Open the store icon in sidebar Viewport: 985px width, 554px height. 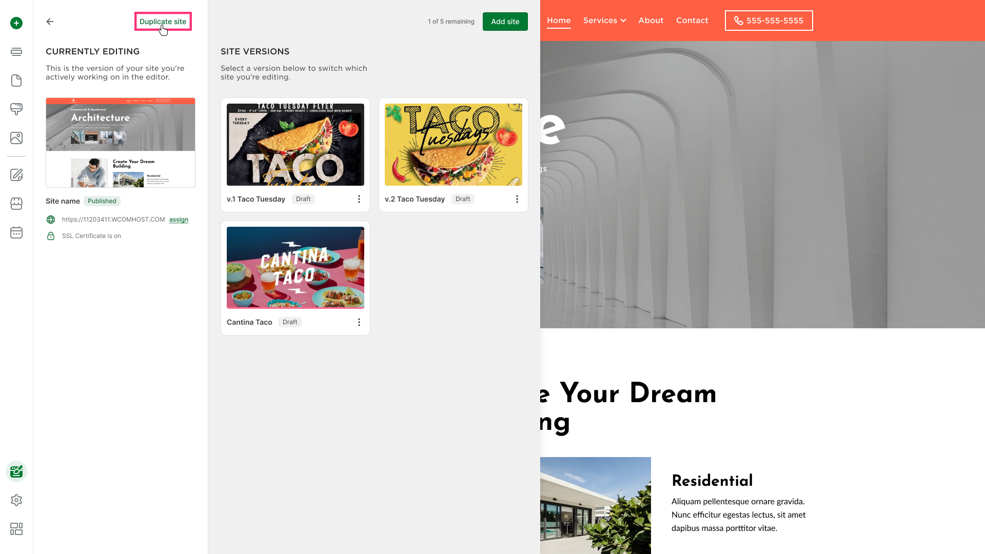click(16, 204)
